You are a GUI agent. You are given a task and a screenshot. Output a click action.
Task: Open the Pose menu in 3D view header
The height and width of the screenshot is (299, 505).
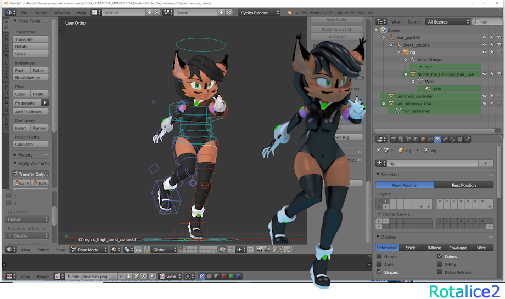pyautogui.click(x=60, y=250)
